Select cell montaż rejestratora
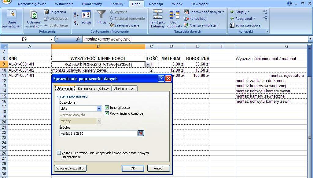The height and width of the screenshot is (178, 313). pos(271,76)
